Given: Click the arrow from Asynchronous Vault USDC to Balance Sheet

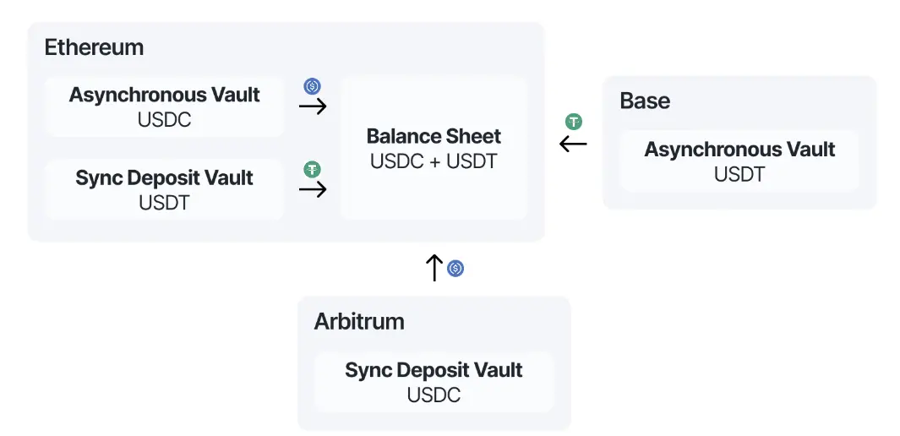Looking at the screenshot, I should (313, 106).
